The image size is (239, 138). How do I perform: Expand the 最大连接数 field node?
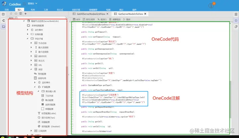tap(31, 47)
